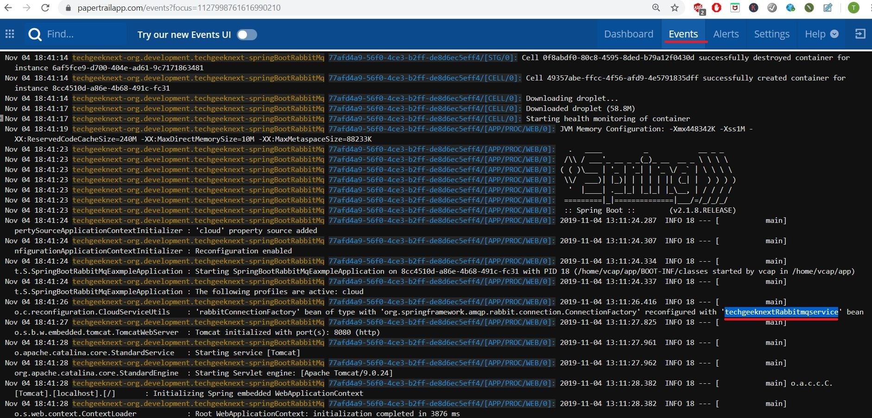Click "'cloud' property source added" text
This screenshot has height=418, width=872.
256,231
